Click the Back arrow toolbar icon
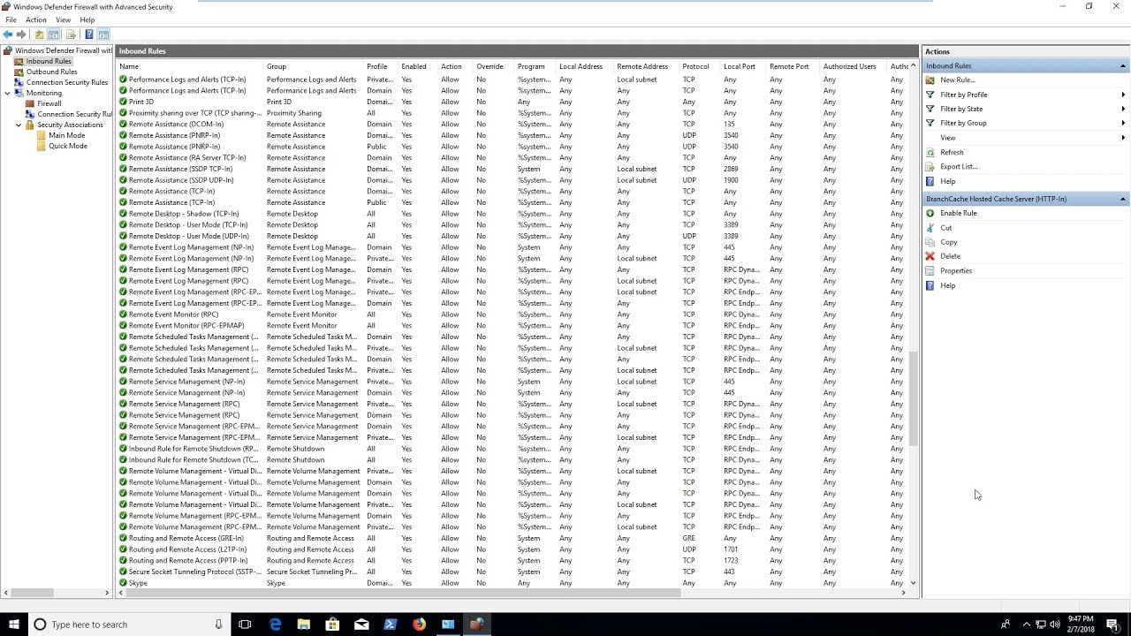Viewport: 1131px width, 636px height. click(8, 34)
